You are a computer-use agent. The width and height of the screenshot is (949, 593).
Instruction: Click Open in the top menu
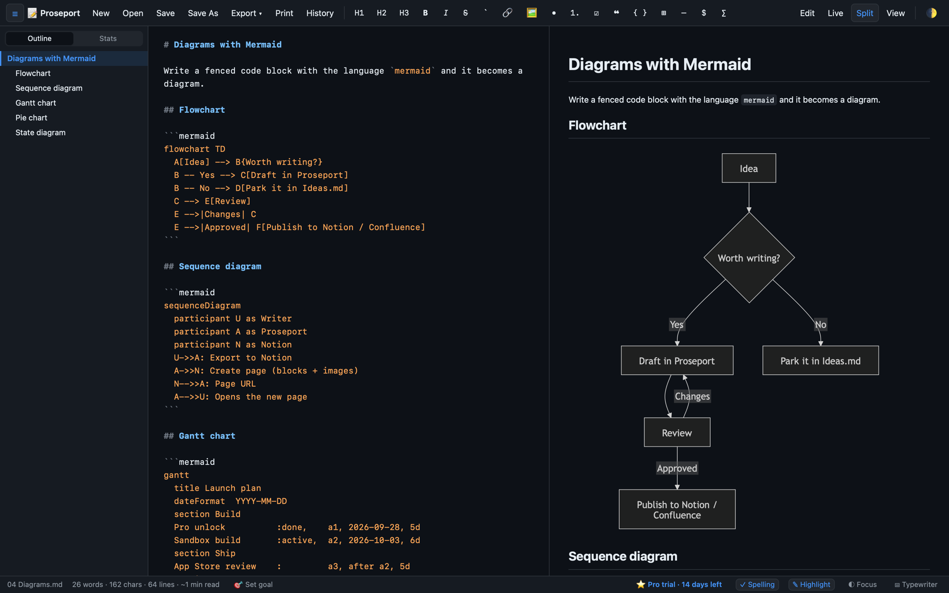click(133, 13)
